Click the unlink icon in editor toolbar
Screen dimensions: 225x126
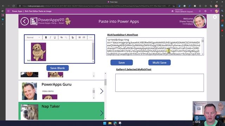(66, 37)
